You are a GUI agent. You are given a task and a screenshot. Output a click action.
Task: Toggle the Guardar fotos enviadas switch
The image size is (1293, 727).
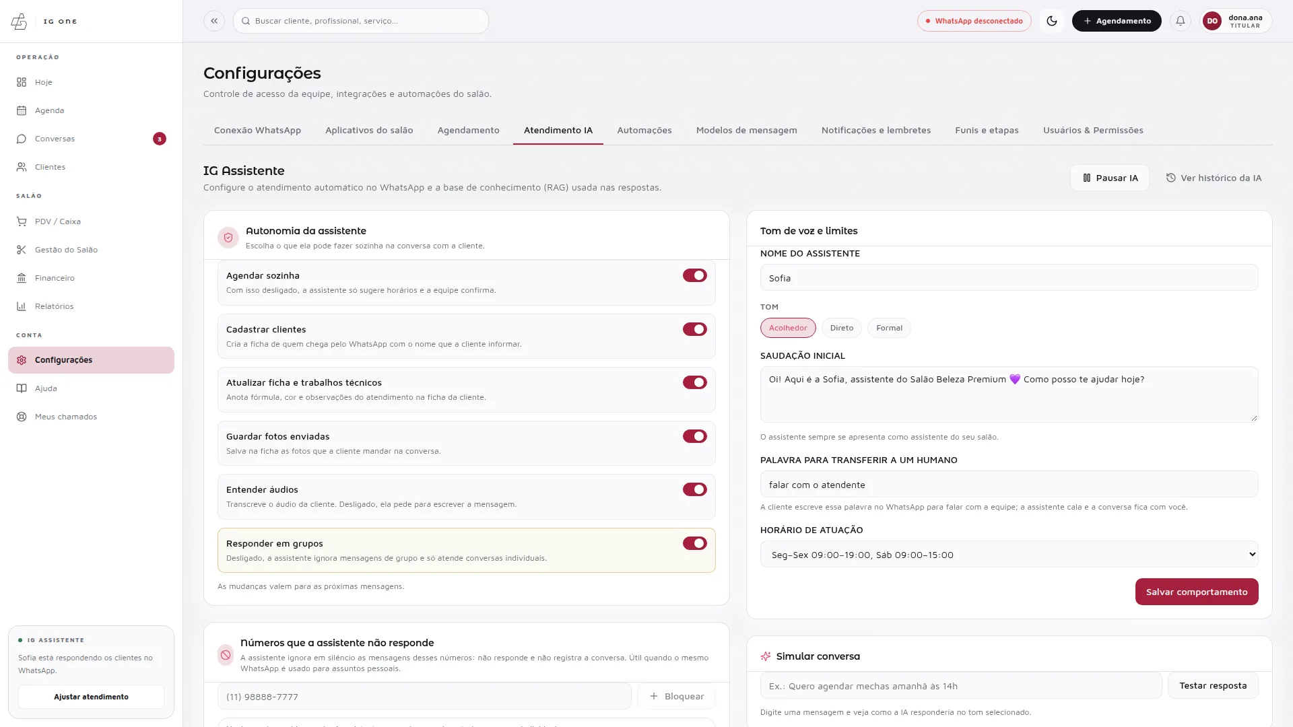point(694,436)
